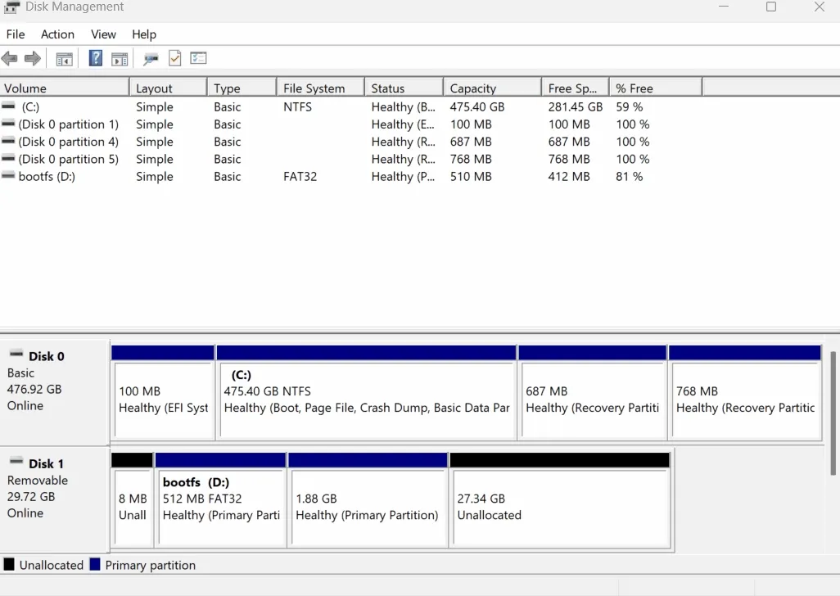Screen dimensions: 840x596
Task: Click the Healthy (P... status cell
Action: tap(403, 176)
